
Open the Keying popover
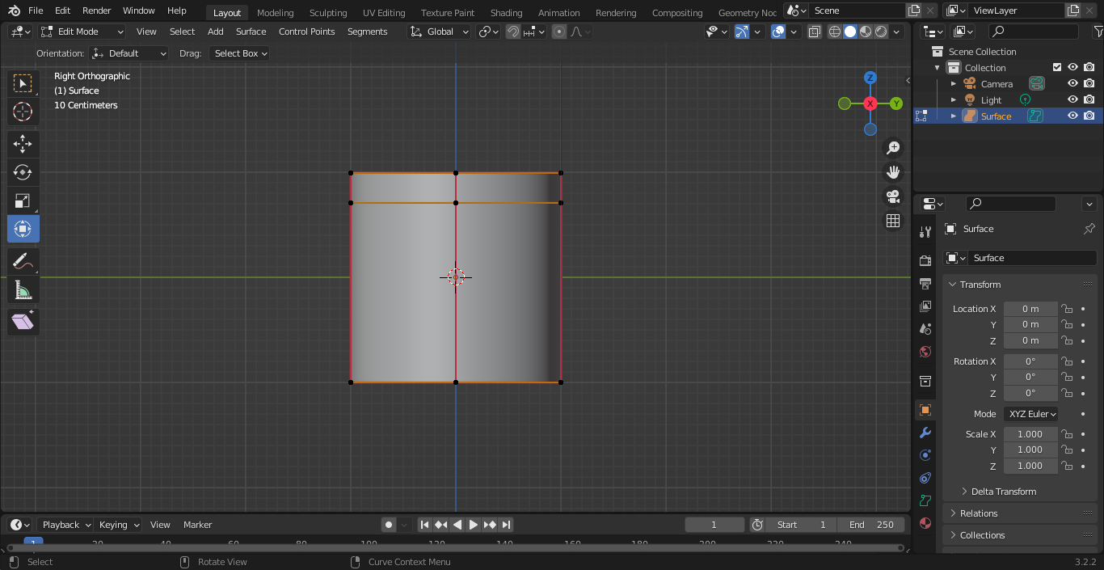pyautogui.click(x=118, y=525)
